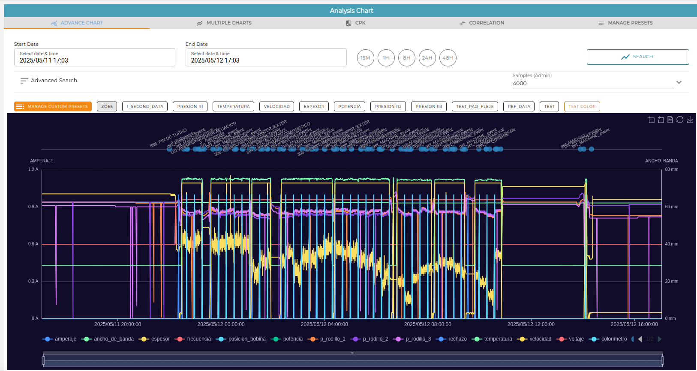Open the Correlation tab
697x371 pixels.
(482, 23)
